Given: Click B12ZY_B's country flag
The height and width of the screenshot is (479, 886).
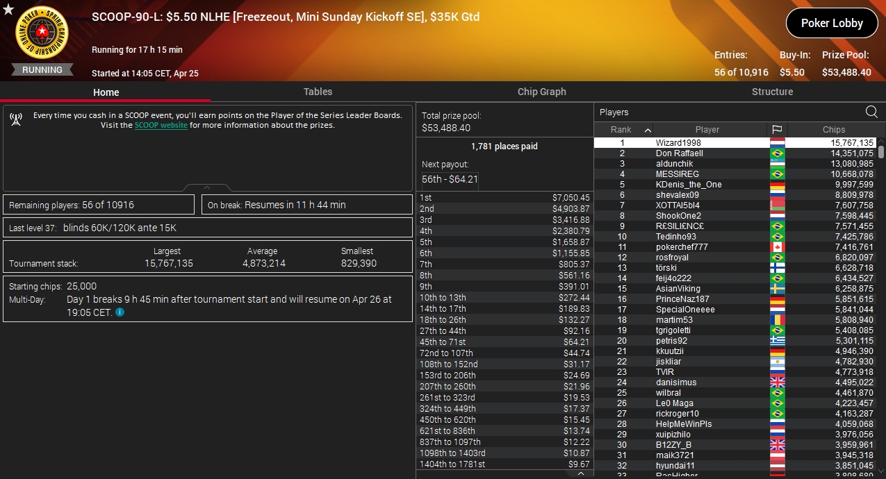Looking at the screenshot, I should coord(777,445).
